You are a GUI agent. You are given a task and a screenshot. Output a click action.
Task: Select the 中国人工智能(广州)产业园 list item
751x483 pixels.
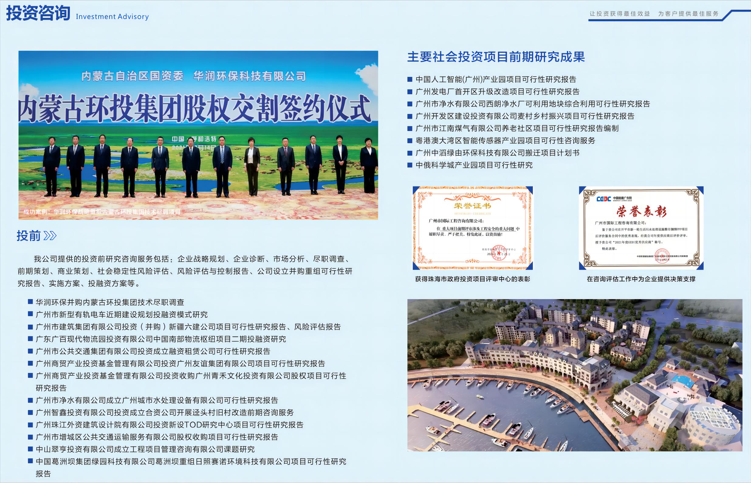click(x=496, y=79)
